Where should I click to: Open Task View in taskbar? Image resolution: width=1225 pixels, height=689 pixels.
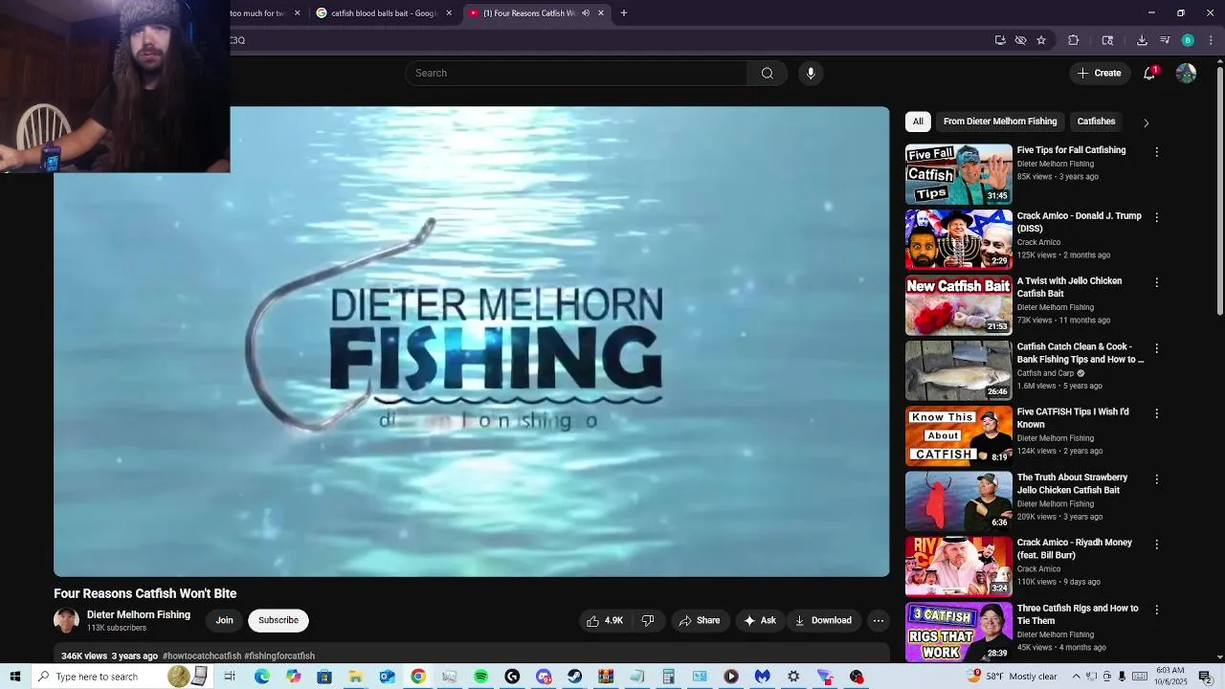(230, 677)
